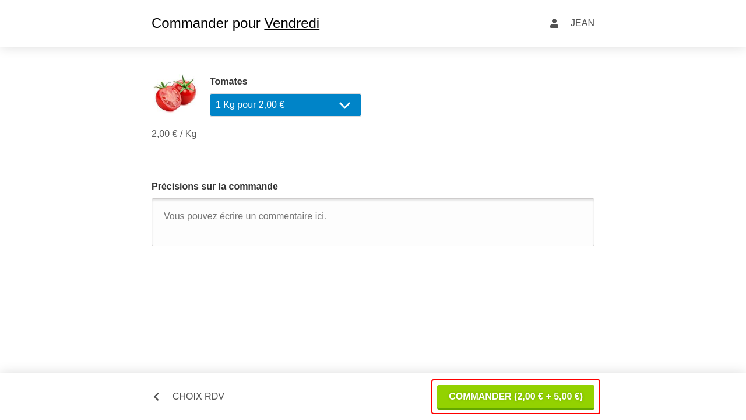The height and width of the screenshot is (420, 746).
Task: Open the tomato product image
Action: pyautogui.click(x=175, y=93)
